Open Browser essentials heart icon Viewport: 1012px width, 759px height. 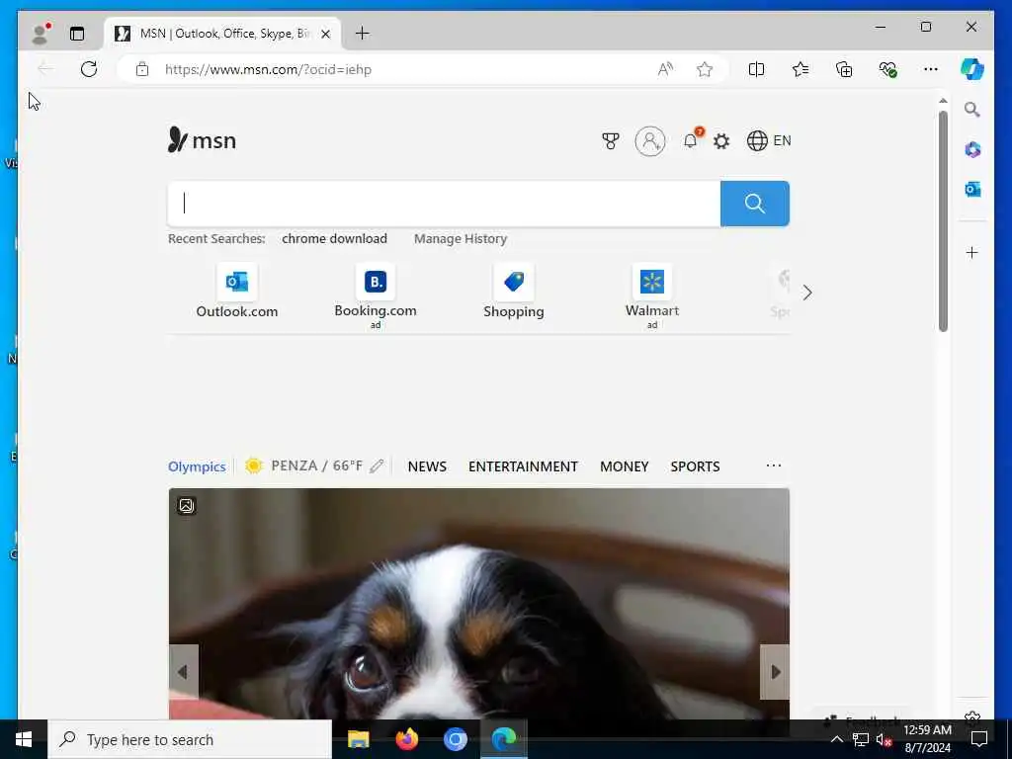tap(888, 69)
